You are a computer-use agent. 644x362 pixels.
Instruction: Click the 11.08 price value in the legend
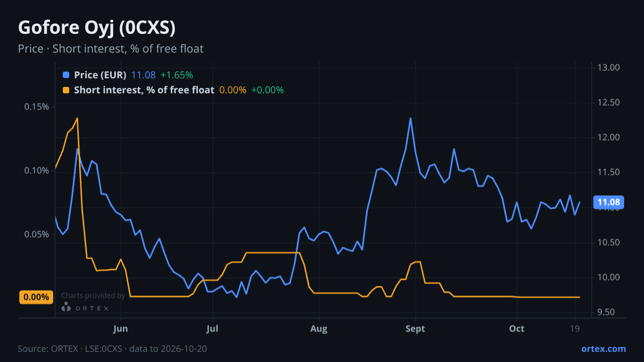coord(144,75)
